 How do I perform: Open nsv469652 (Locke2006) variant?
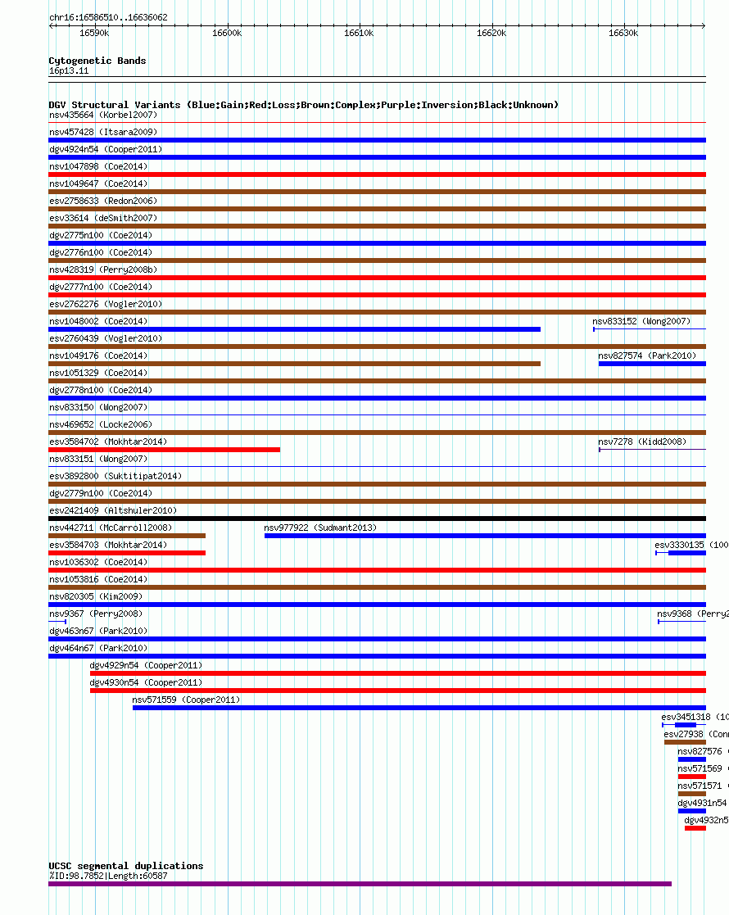click(101, 425)
